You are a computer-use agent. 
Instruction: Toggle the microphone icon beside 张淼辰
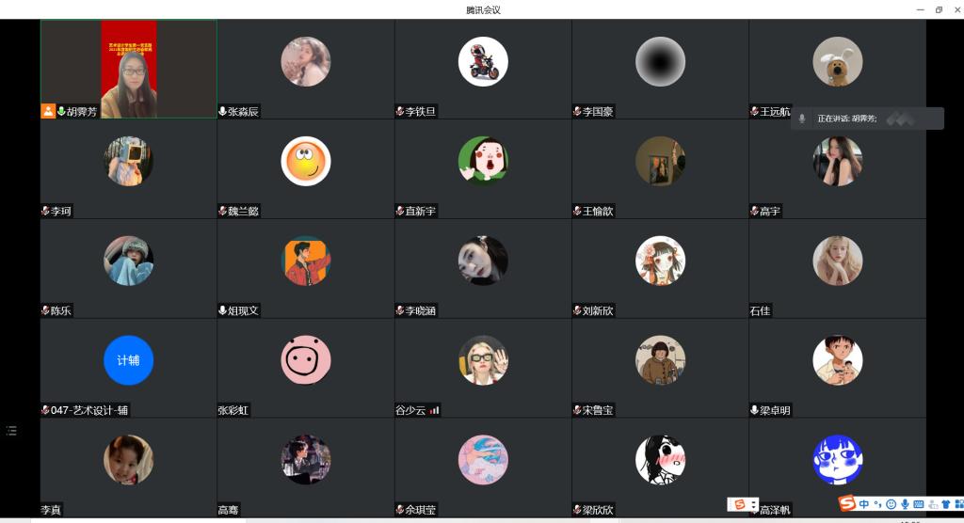222,111
